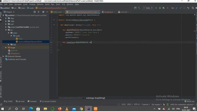The height and width of the screenshot is (111, 197).
Task: Click the run gutter arrow beside object
Action: pyautogui.click(x=54, y=20)
